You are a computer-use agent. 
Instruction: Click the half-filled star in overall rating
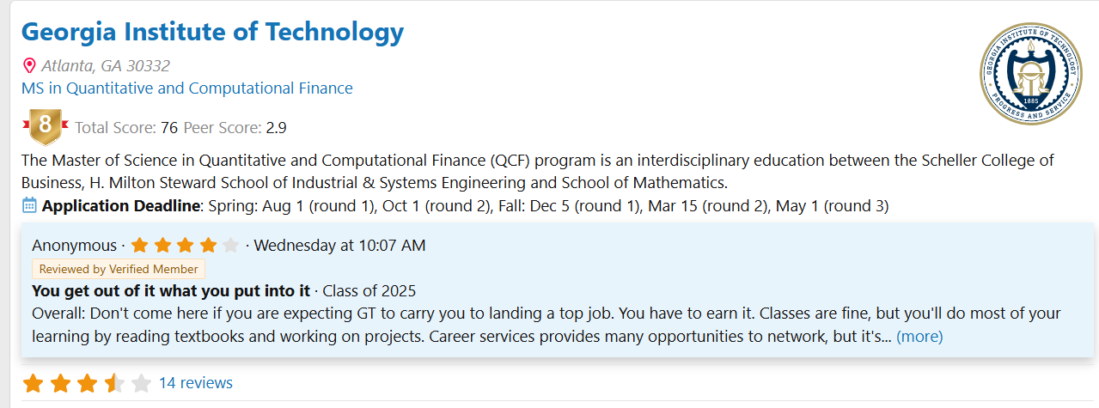pos(114,383)
